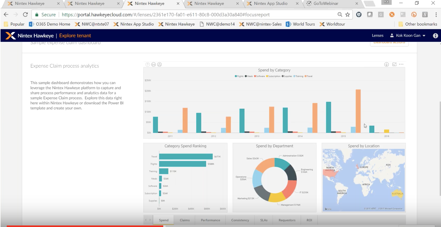Click the Kk profile badge in title bar
The width and height of the screenshot is (441, 227).
(386, 2)
